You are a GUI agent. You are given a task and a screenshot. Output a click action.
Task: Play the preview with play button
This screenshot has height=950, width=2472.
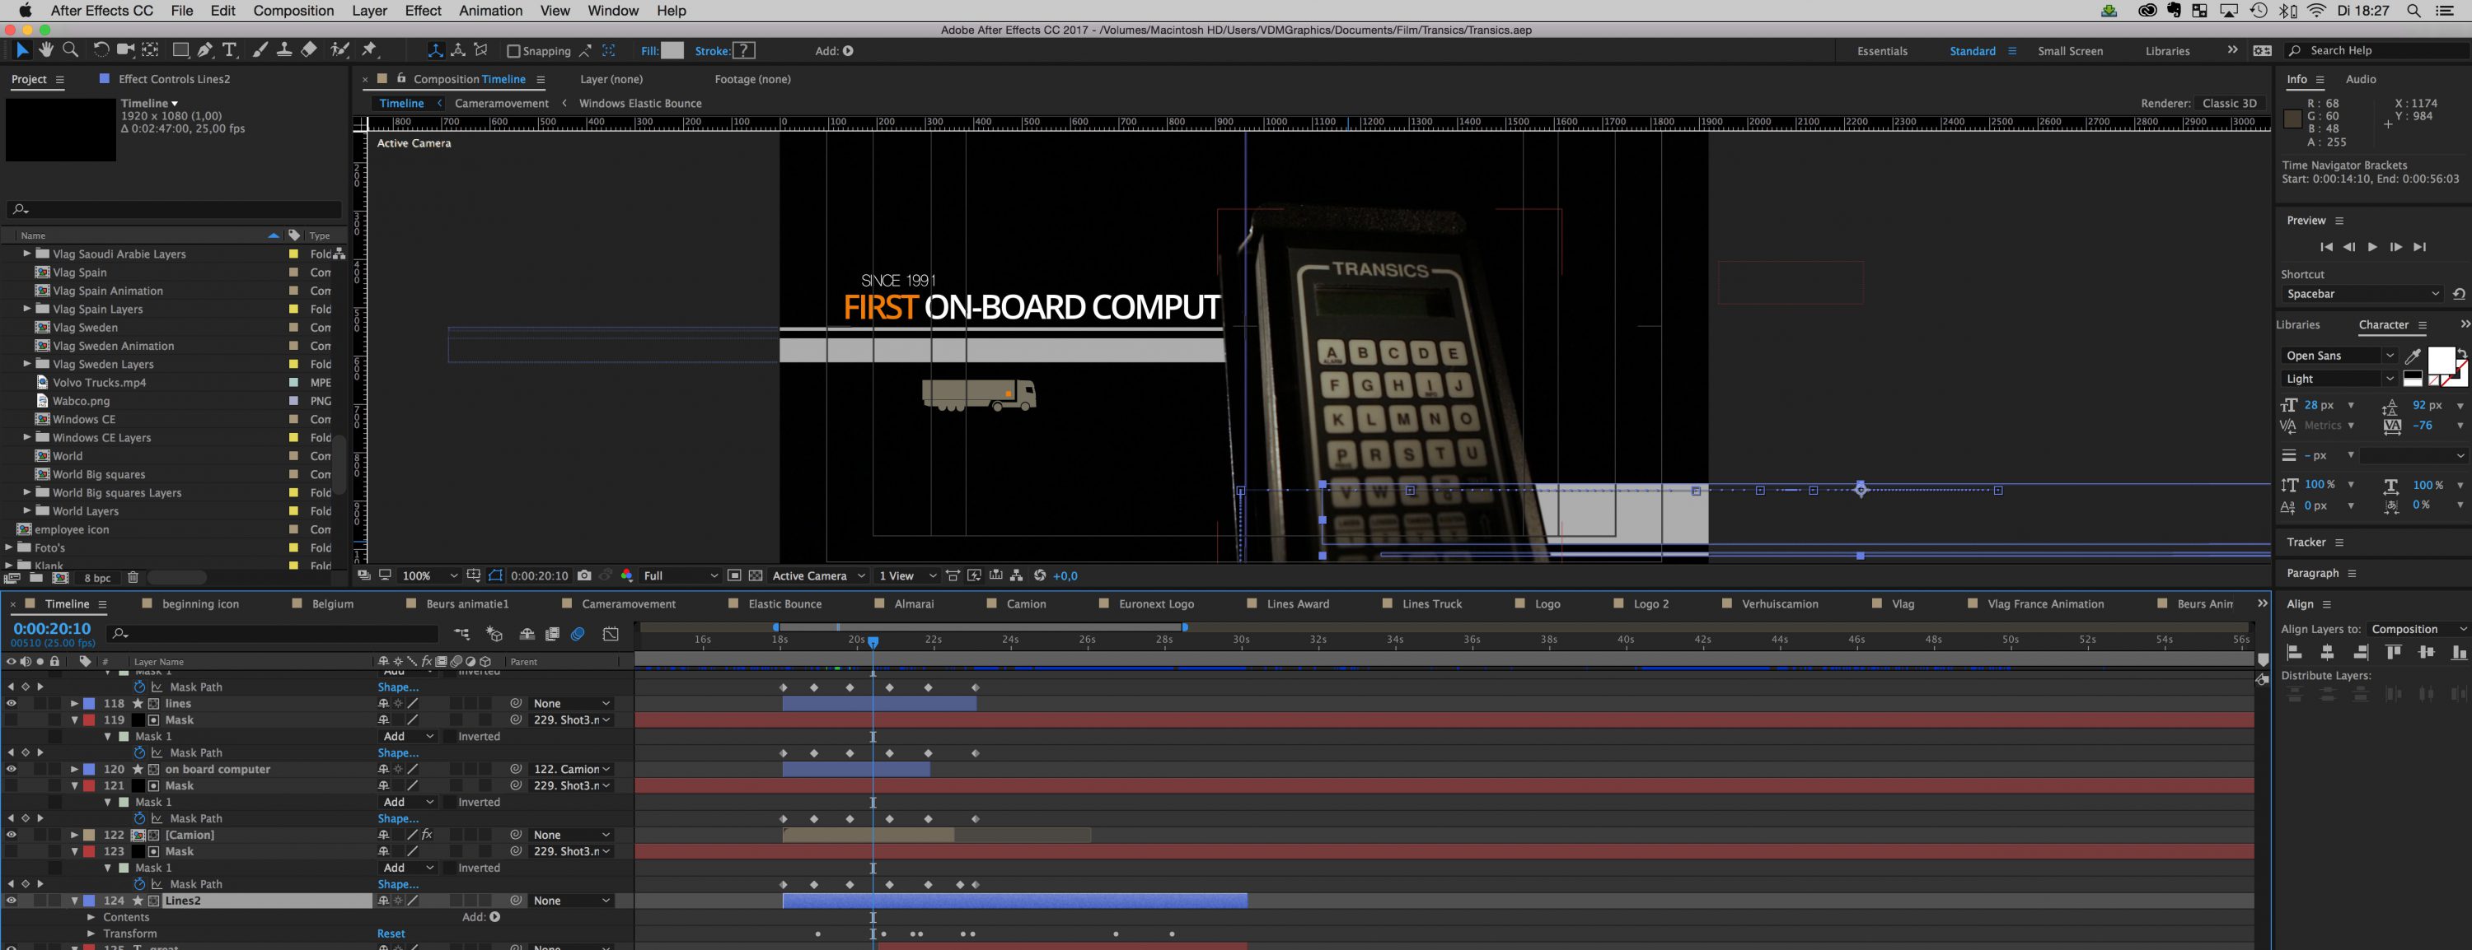click(2372, 246)
